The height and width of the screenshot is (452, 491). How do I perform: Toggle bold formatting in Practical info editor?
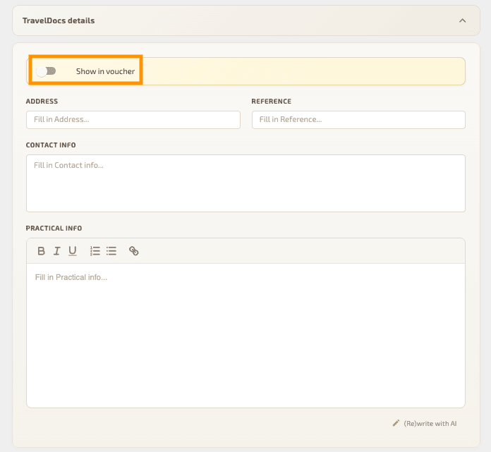(x=41, y=251)
